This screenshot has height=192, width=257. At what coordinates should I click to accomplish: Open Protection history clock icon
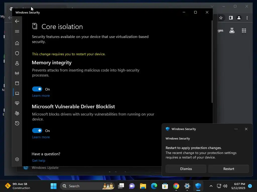point(17,123)
